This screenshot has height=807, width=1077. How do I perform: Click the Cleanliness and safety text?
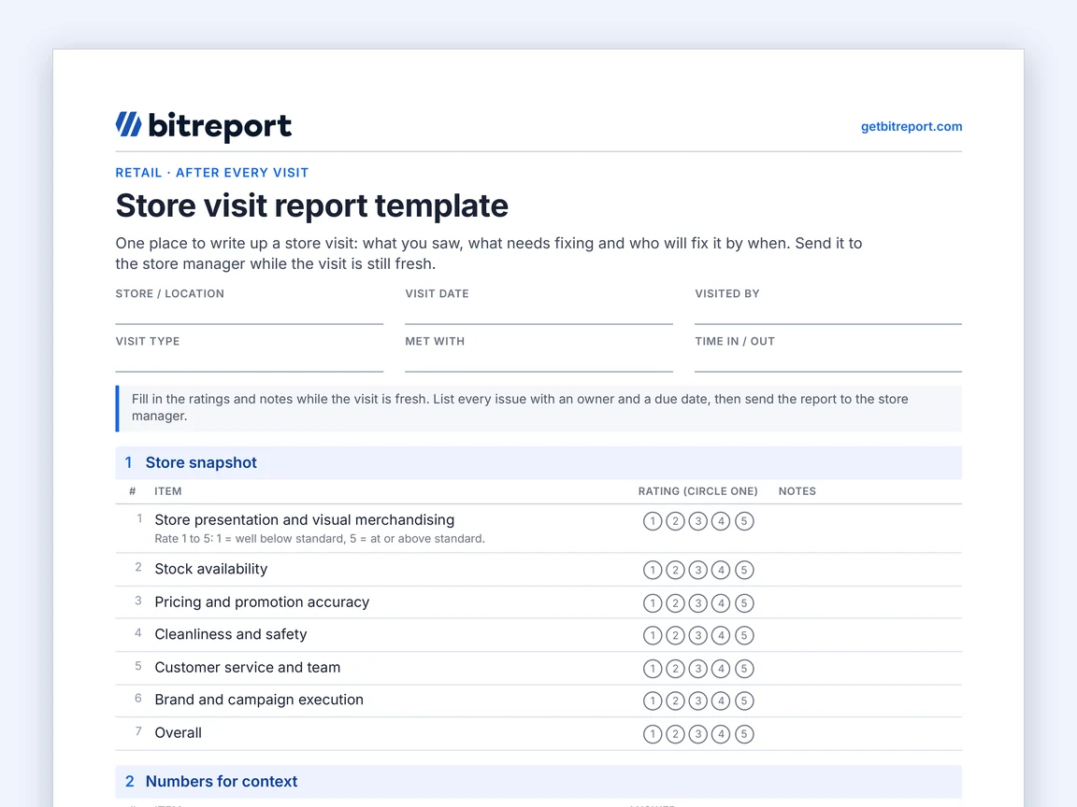pyautogui.click(x=231, y=634)
